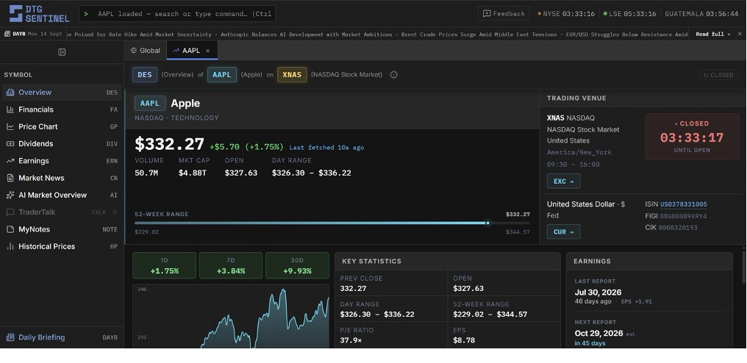Click the Overview grid icon

10,93
